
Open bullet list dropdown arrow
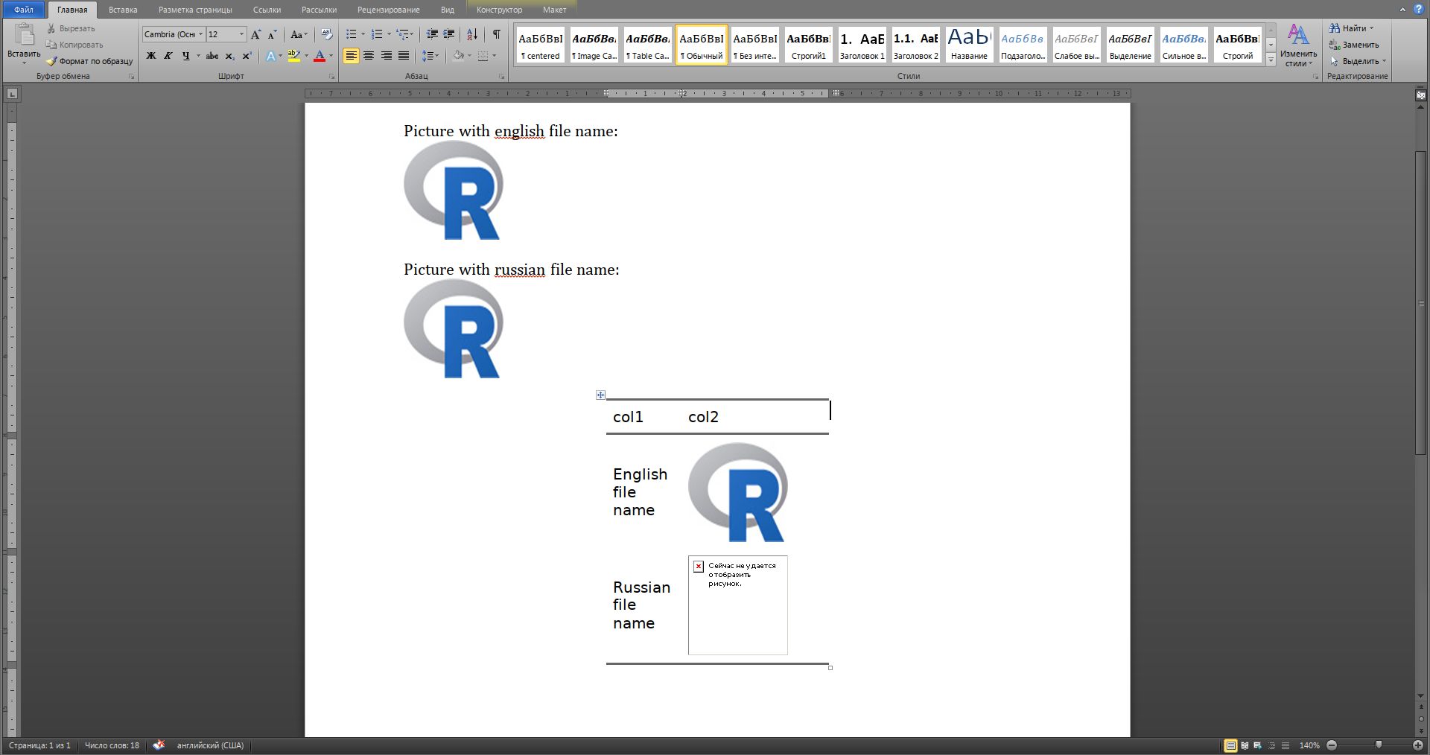(x=363, y=34)
